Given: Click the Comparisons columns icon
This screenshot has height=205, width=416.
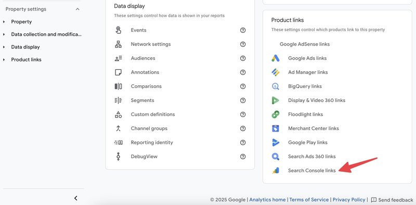Looking at the screenshot, I should 119,86.
